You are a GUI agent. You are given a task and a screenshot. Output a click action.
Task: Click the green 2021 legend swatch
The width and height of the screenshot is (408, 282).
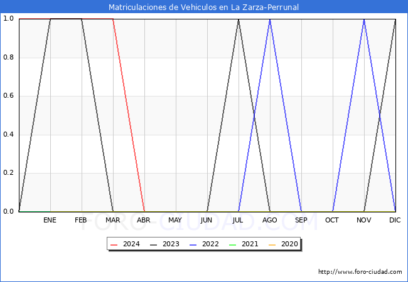233,244
